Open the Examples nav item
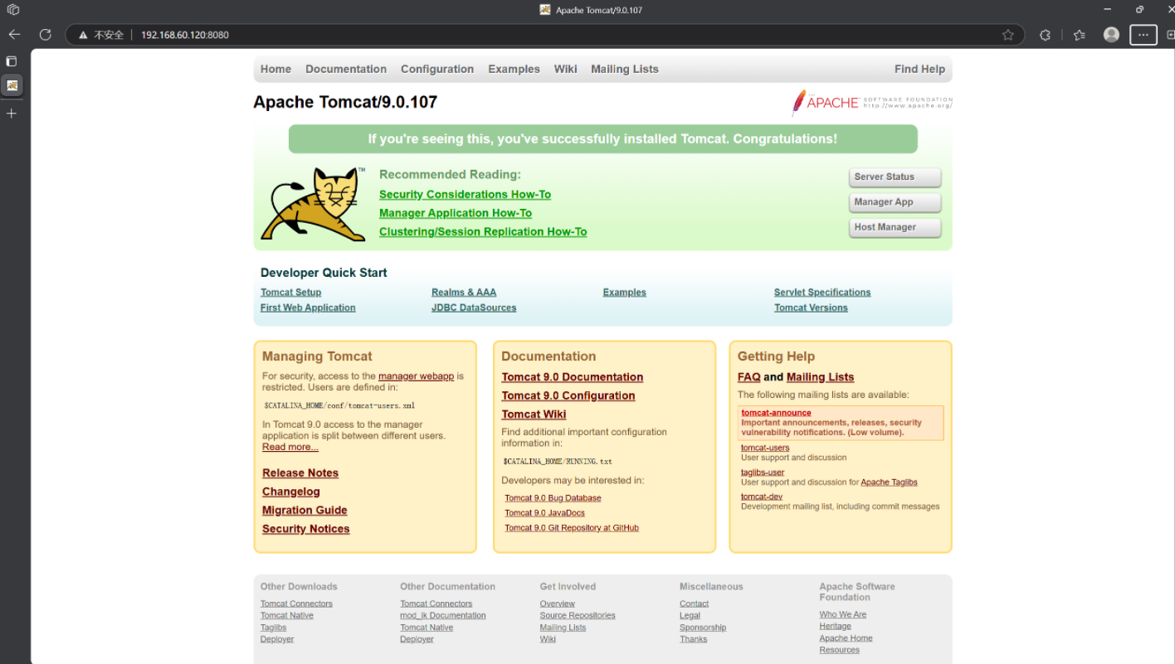 514,70
